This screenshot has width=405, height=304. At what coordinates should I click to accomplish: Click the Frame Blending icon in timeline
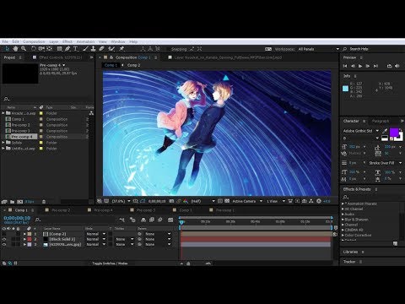(x=152, y=220)
